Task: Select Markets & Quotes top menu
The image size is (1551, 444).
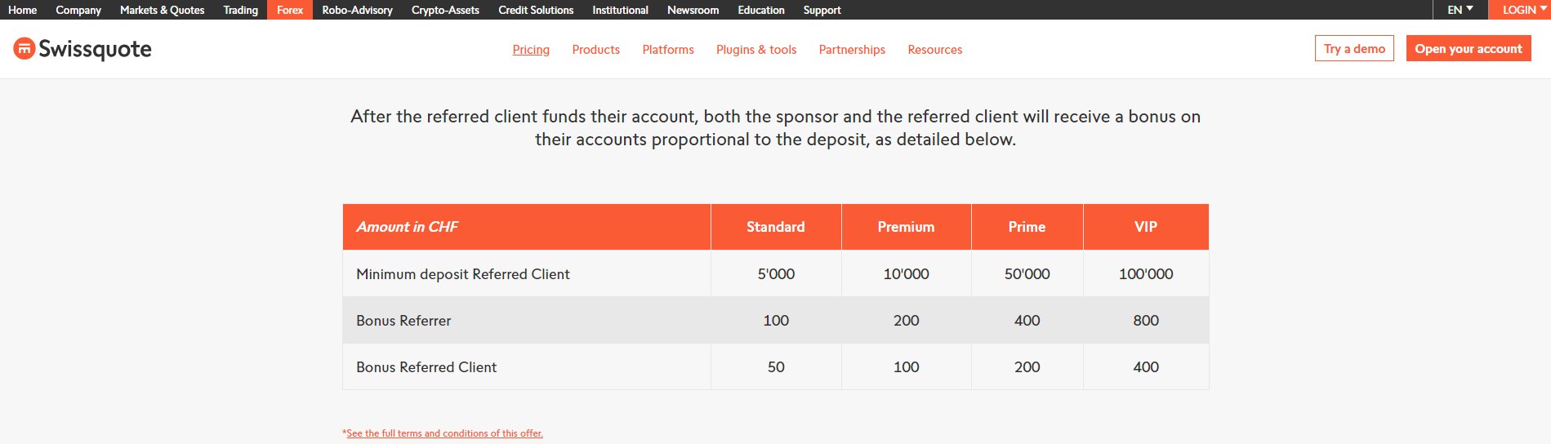Action: [162, 10]
